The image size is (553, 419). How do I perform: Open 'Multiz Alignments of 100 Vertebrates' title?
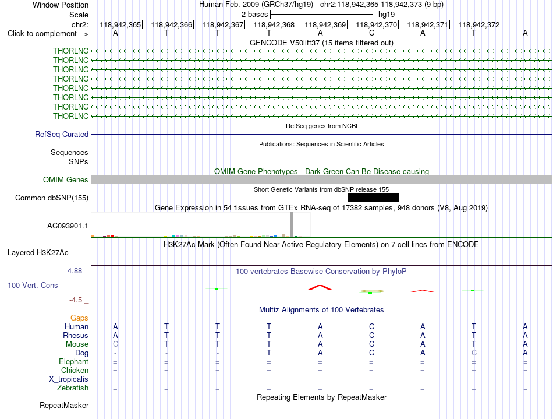pos(321,309)
